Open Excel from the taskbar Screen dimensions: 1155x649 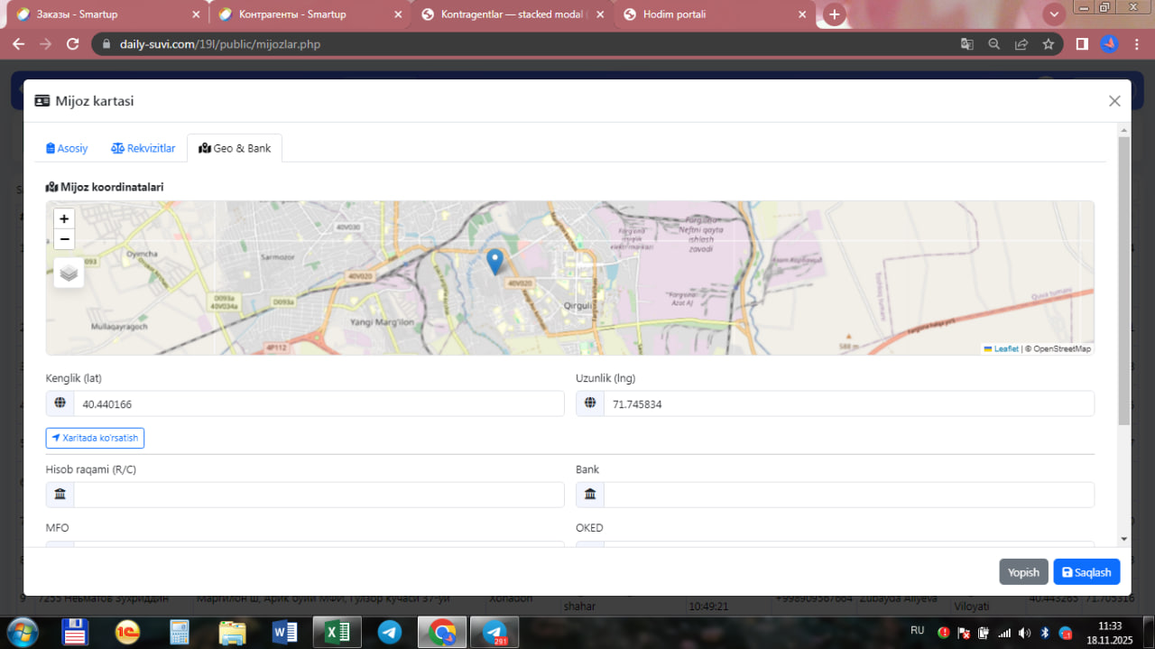337,632
